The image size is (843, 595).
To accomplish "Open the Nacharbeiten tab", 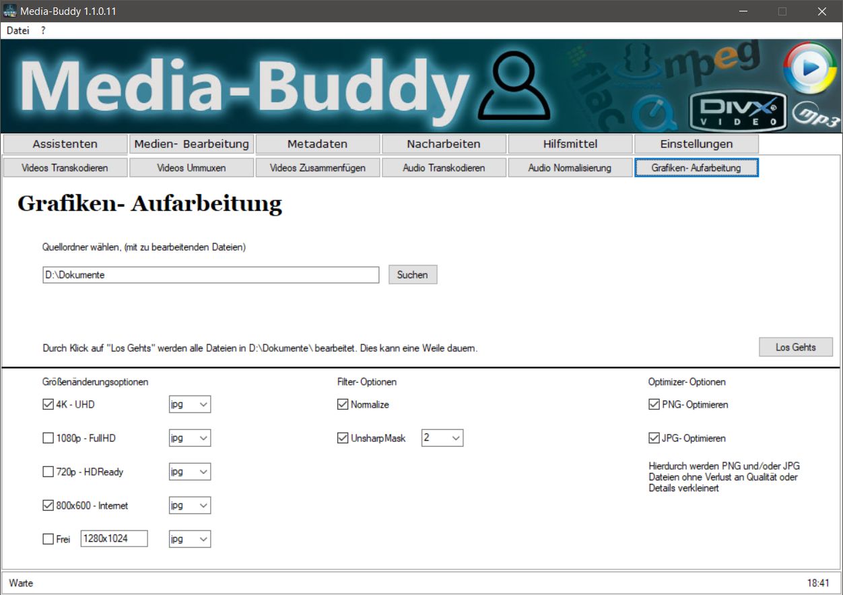I will pos(444,144).
